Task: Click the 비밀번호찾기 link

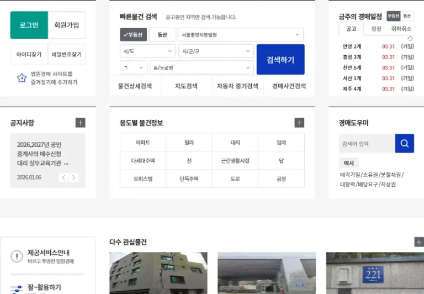Action: tap(66, 54)
